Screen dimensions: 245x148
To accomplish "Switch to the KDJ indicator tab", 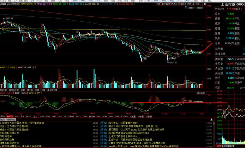I will (x=16, y=116).
